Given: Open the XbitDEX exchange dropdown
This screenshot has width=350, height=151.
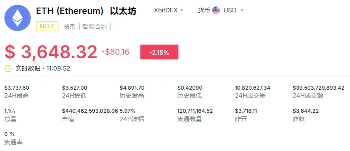Looking at the screenshot, I should click(168, 10).
